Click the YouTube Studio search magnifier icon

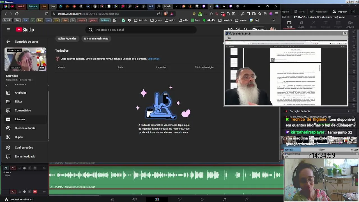(91, 30)
